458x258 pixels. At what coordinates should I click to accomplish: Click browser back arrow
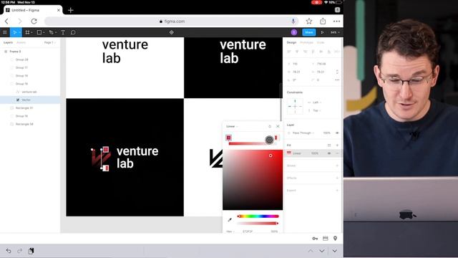[6, 21]
